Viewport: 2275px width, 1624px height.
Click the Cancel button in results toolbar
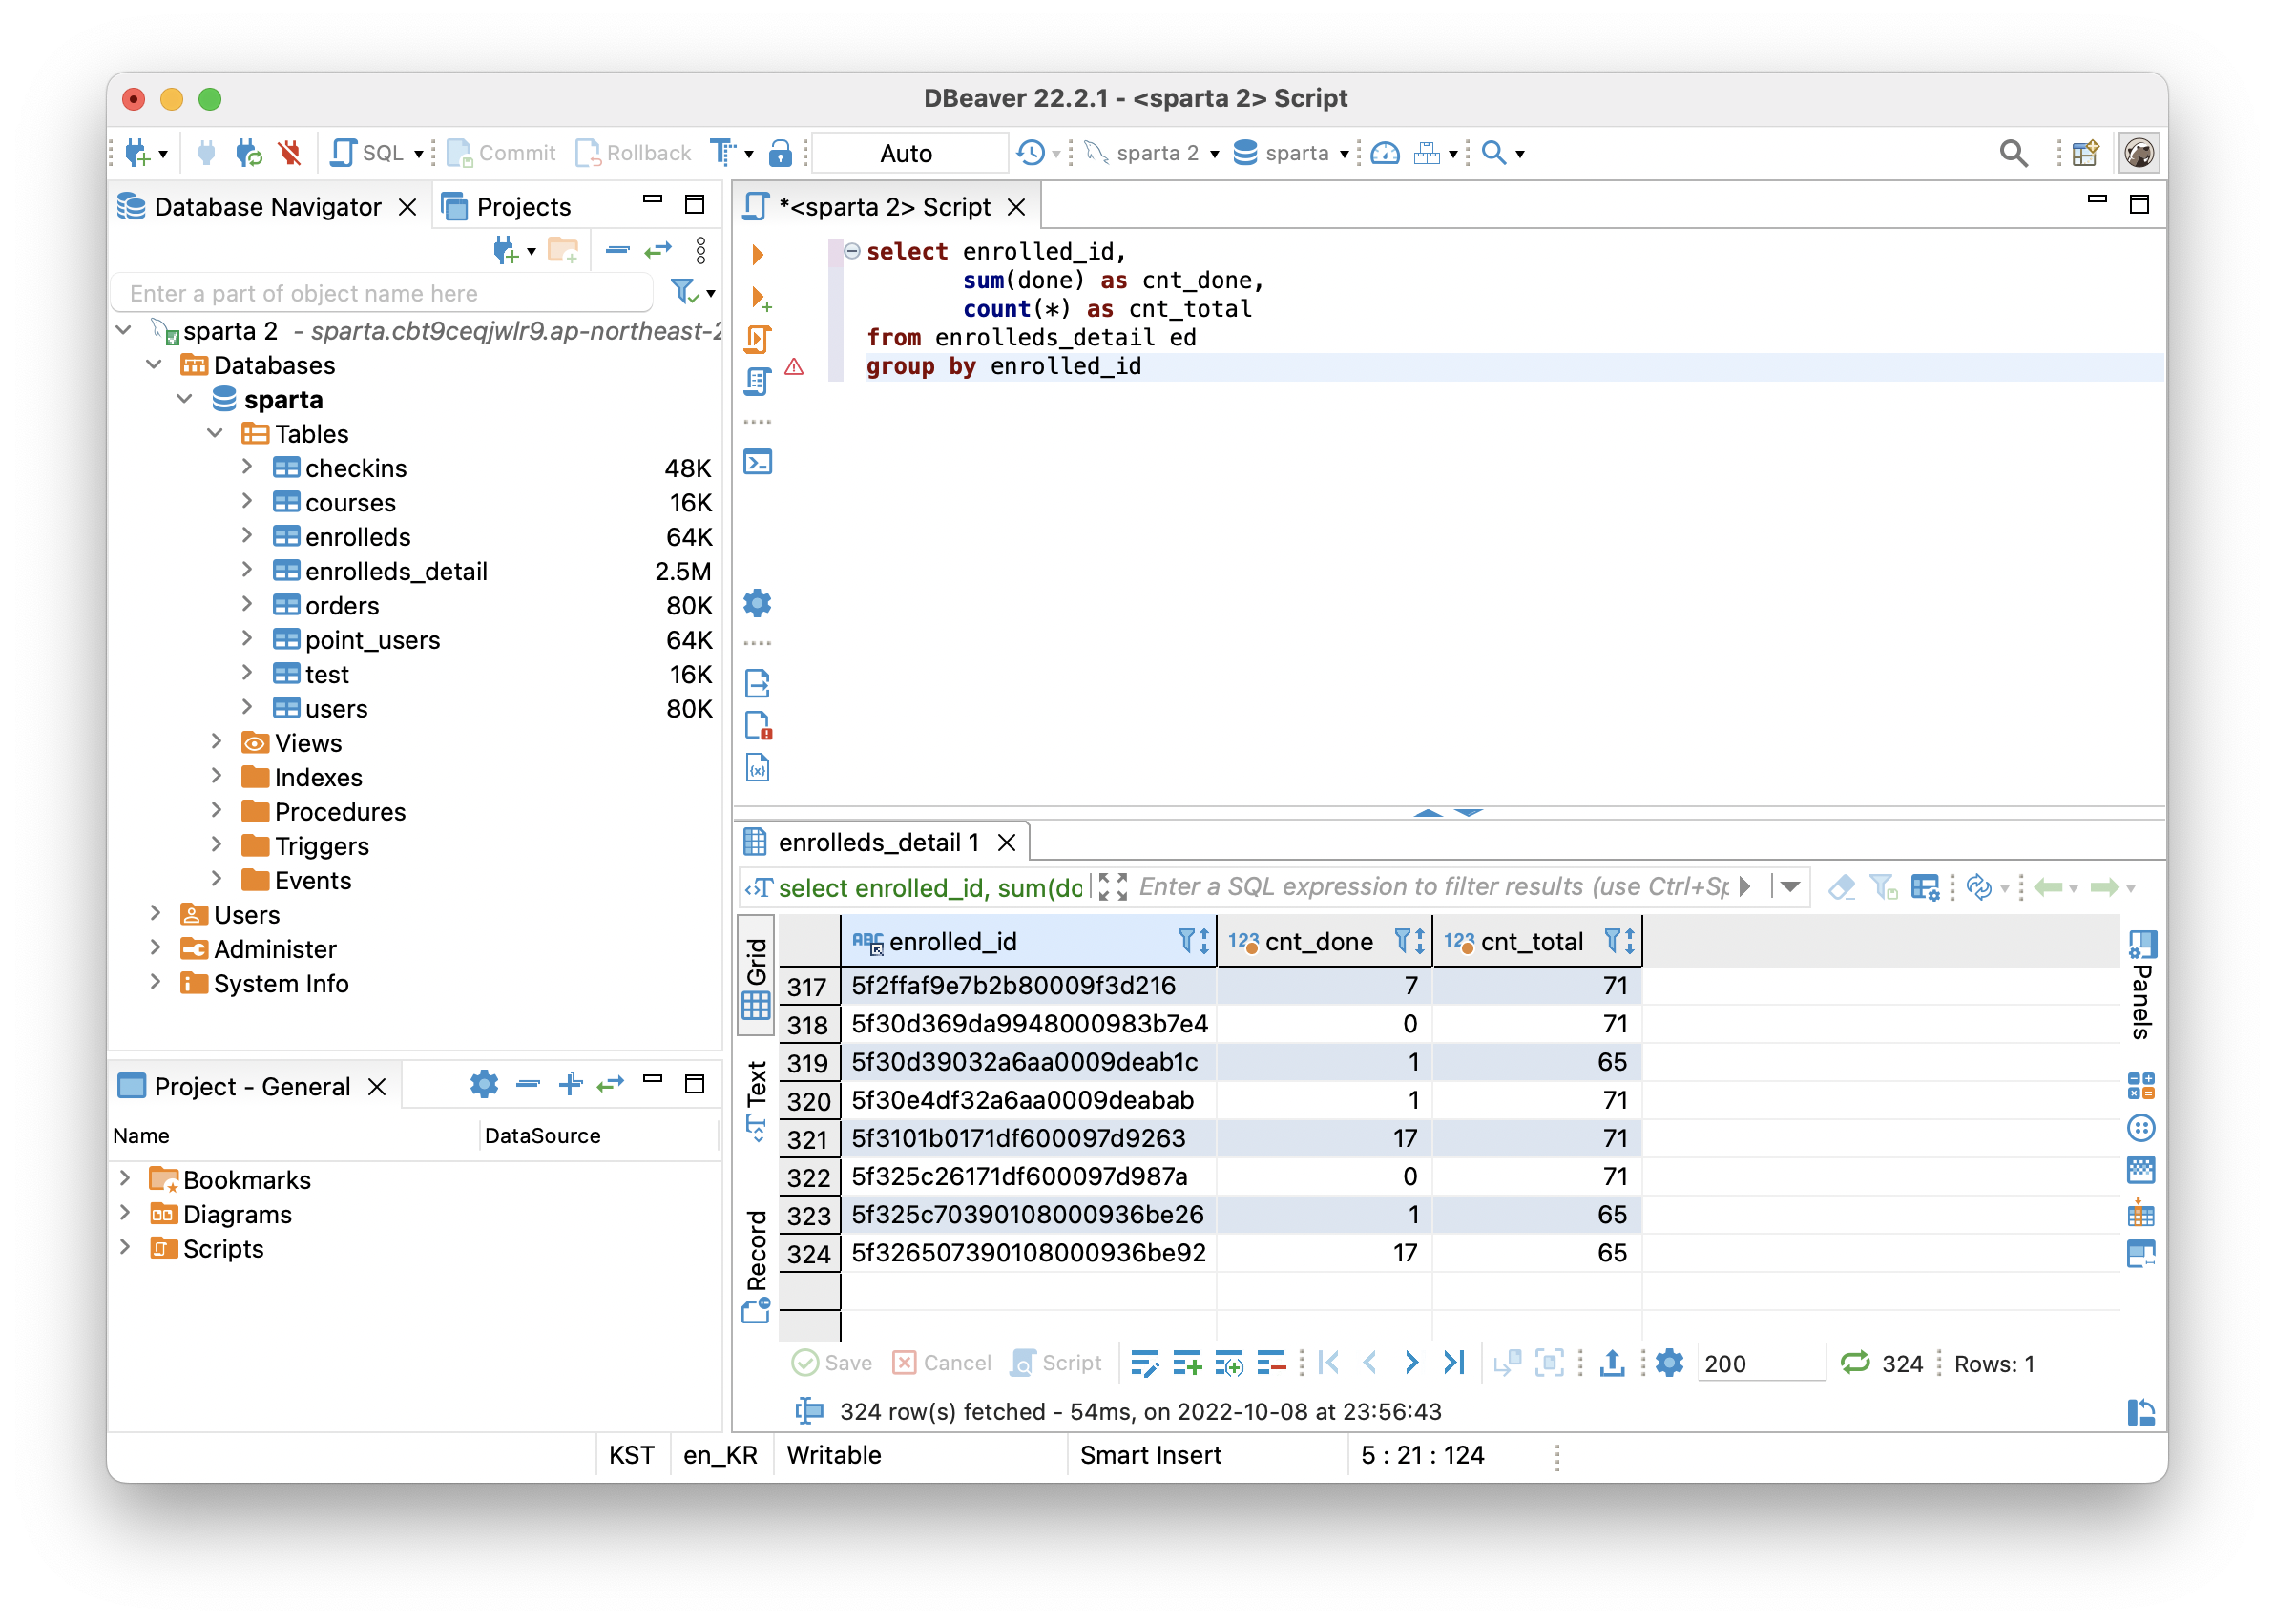(942, 1363)
